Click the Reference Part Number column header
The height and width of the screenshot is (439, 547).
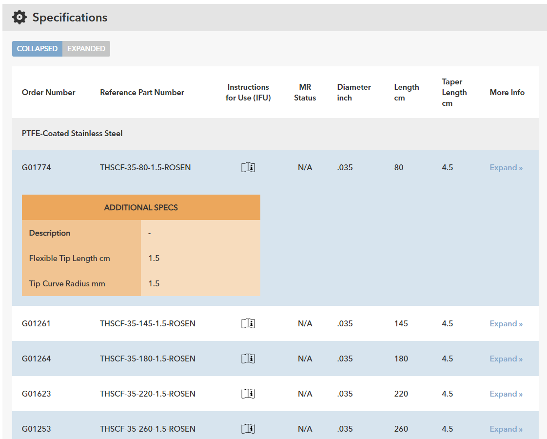142,92
